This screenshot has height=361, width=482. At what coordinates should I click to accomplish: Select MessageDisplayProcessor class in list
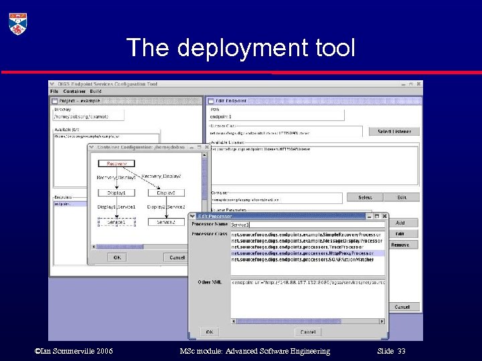[307, 241]
